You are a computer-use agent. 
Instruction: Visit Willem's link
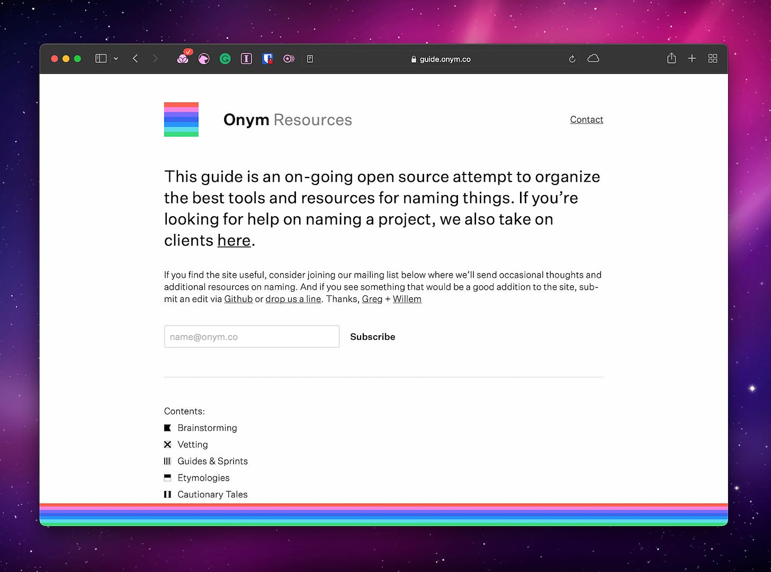pyautogui.click(x=407, y=299)
